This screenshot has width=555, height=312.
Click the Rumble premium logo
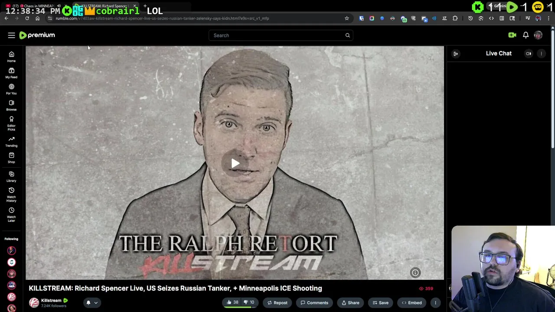pos(37,35)
